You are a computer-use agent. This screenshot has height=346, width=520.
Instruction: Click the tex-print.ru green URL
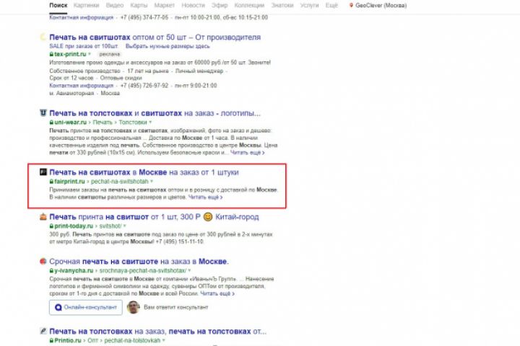[69, 54]
